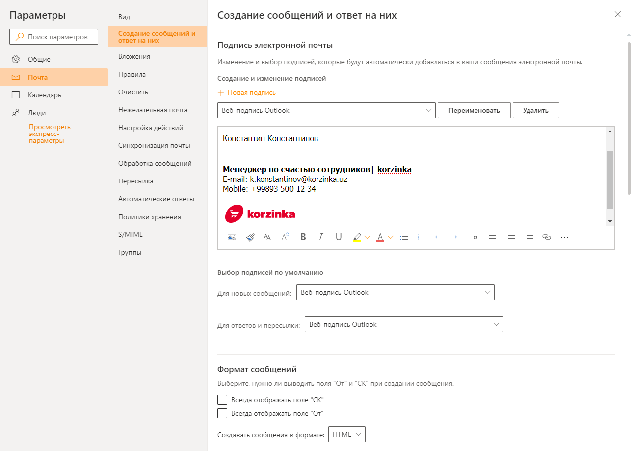Enable 'Всегда отображать поле "СК"' checkbox
This screenshot has height=451, width=634.
click(222, 400)
